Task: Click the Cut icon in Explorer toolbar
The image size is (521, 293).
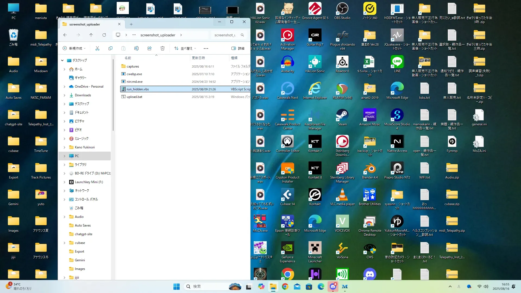Action: [97, 48]
